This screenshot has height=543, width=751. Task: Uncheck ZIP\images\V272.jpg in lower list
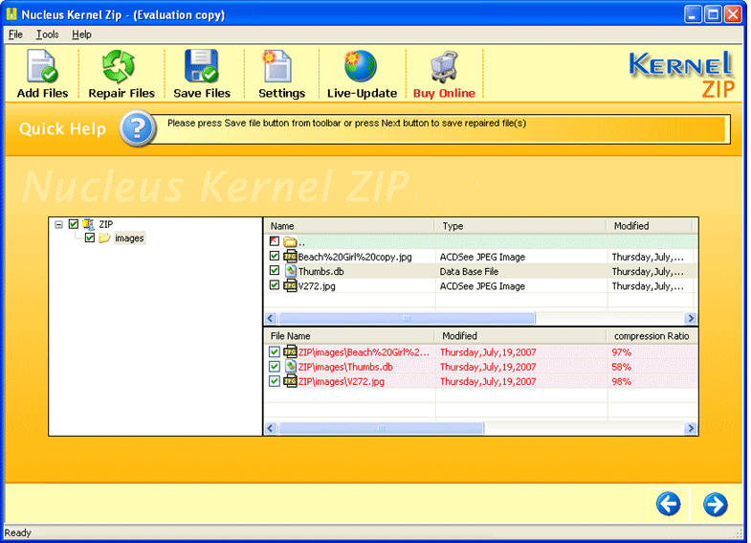(274, 381)
